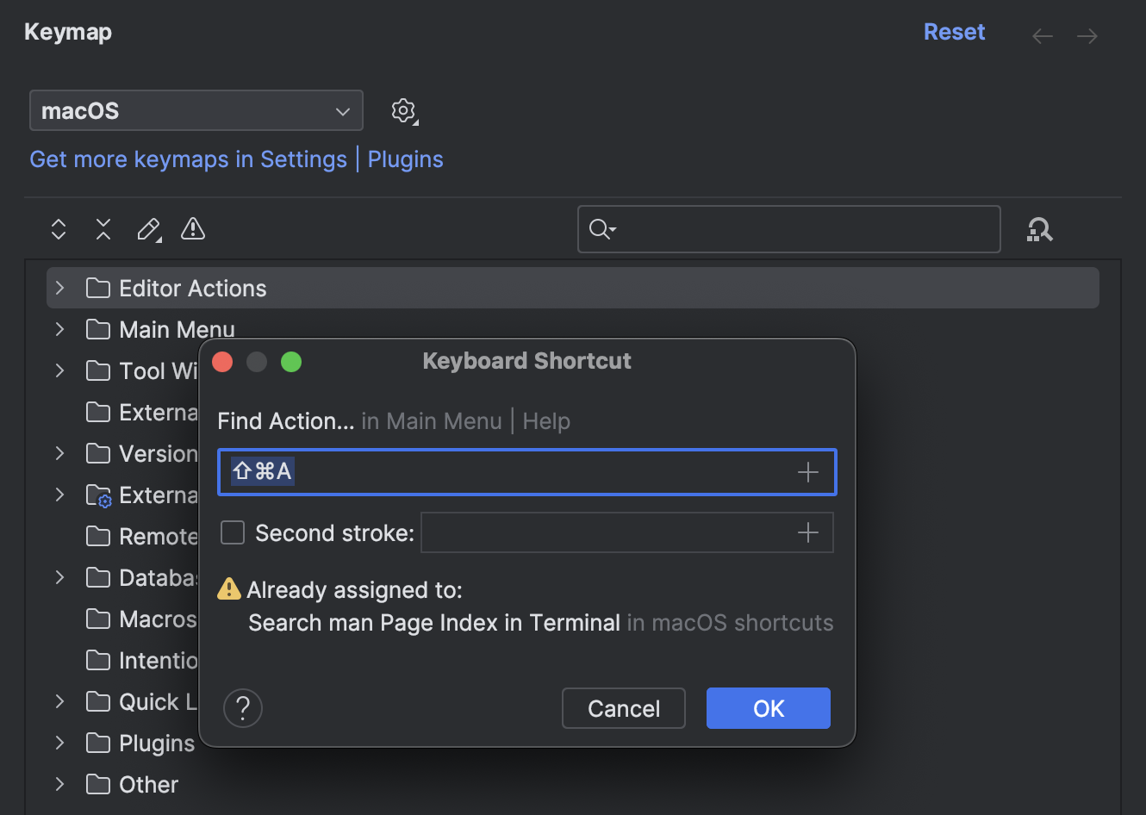Open the Plugins link below the keymap selector
Image resolution: width=1146 pixels, height=815 pixels.
click(x=405, y=159)
